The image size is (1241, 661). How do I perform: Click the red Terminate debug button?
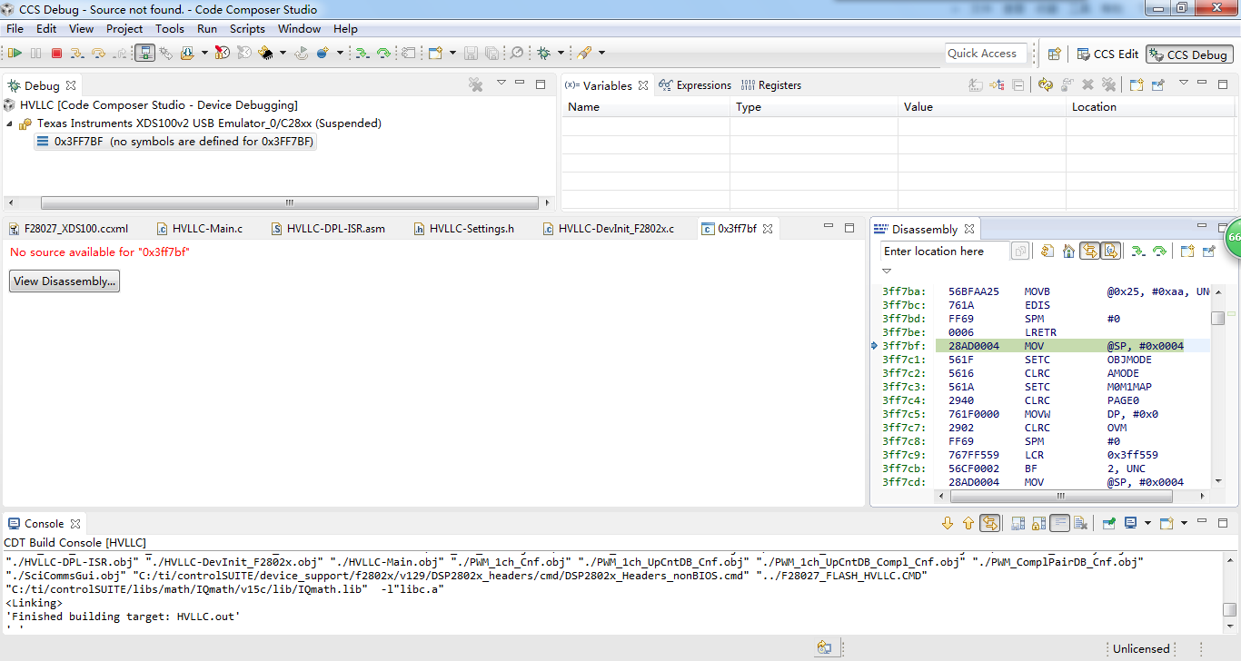click(56, 54)
